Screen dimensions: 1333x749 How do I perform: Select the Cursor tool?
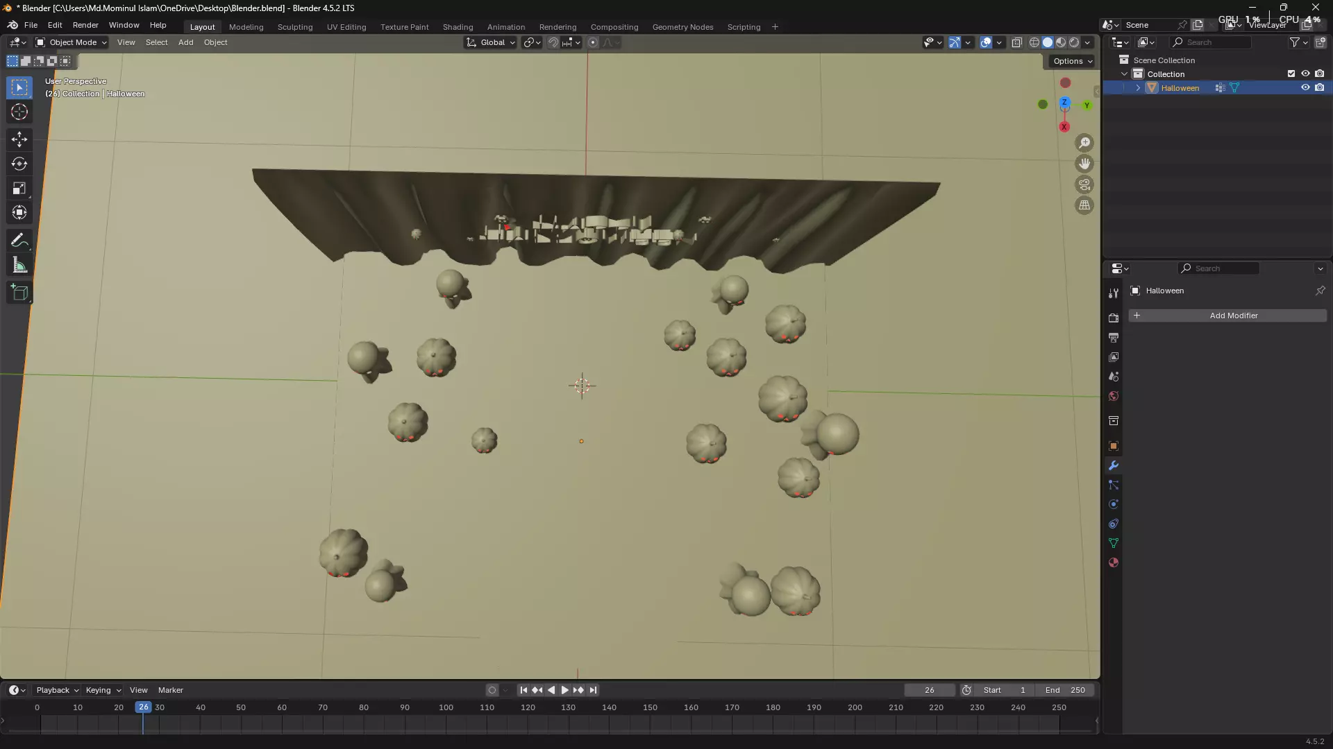coord(19,112)
